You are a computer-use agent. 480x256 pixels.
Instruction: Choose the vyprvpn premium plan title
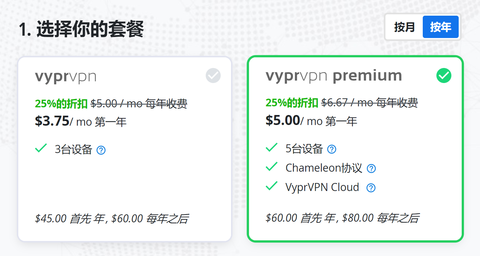click(334, 76)
